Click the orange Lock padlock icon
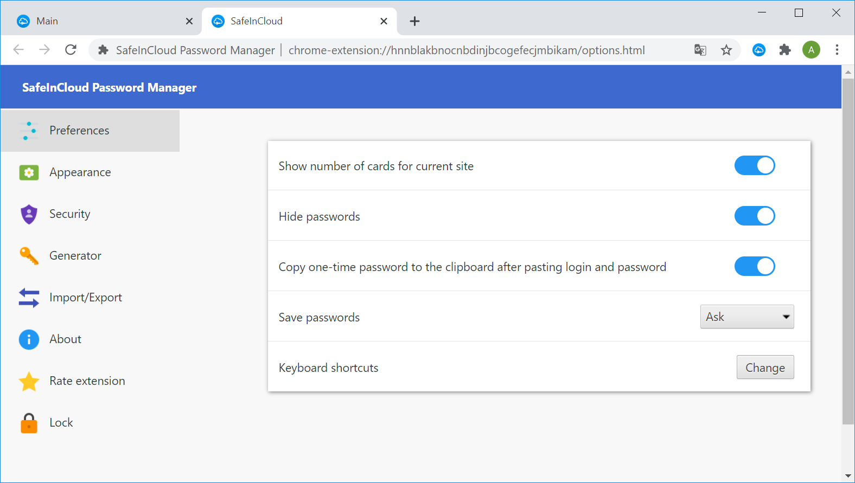The height and width of the screenshot is (483, 855). click(29, 423)
